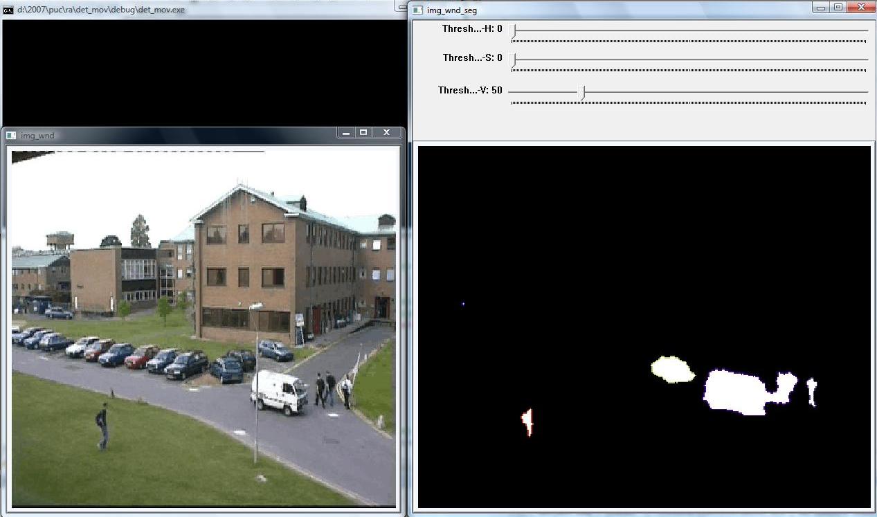The image size is (877, 517).
Task: Click the yellow-outlined blob in segmentation view
Action: (x=672, y=370)
